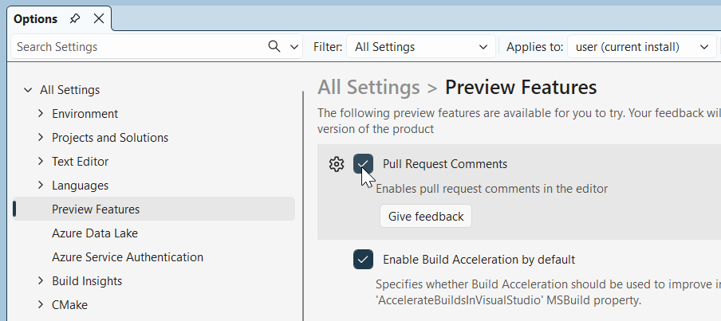
Task: Open Azure Service Authentication settings
Action: pos(128,257)
